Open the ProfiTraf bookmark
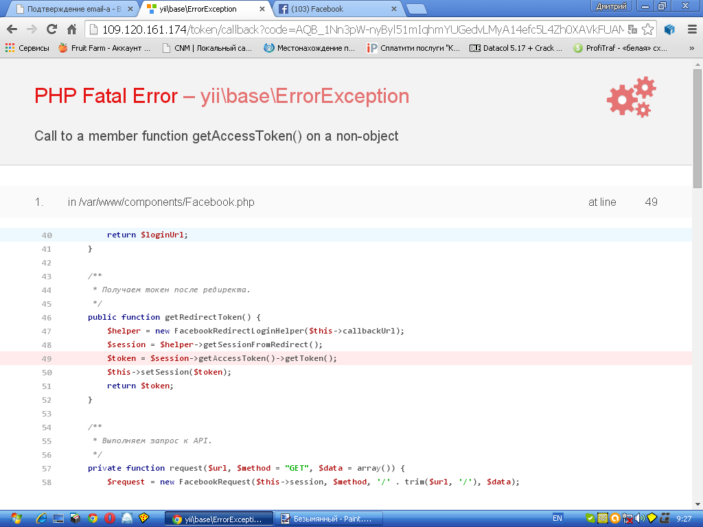703x527 pixels. tap(620, 48)
